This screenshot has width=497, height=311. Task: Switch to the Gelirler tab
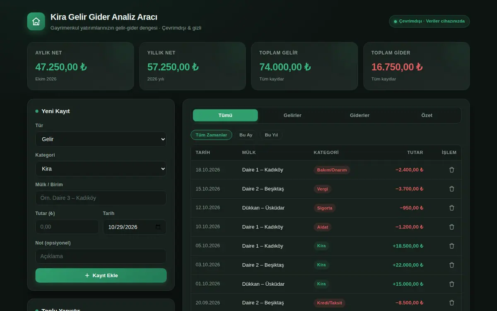[292, 115]
